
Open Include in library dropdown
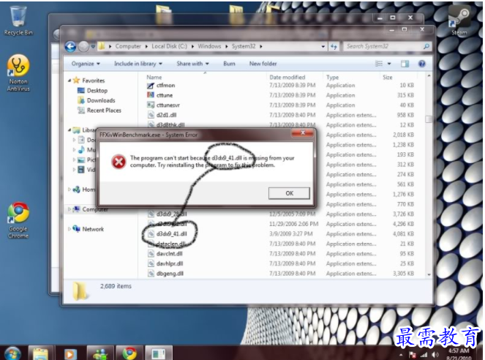(x=138, y=64)
